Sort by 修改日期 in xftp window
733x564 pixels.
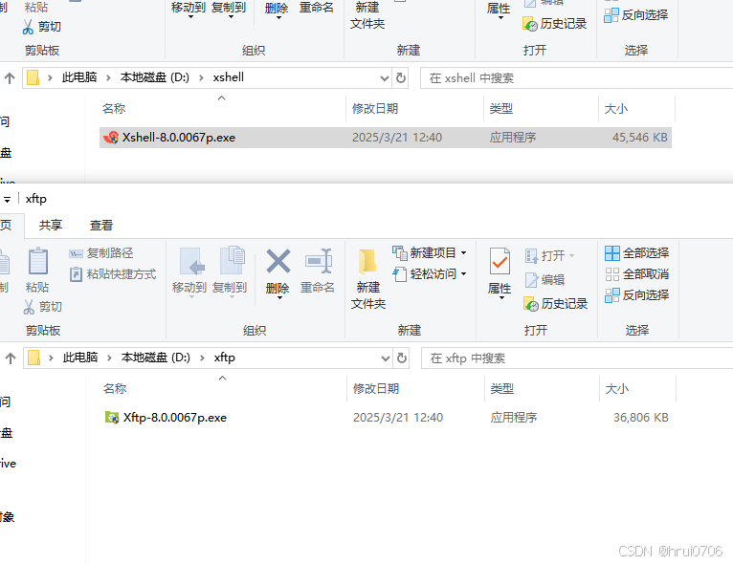(x=376, y=388)
